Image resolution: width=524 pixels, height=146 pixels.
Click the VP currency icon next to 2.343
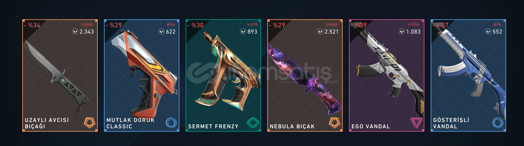click(75, 32)
